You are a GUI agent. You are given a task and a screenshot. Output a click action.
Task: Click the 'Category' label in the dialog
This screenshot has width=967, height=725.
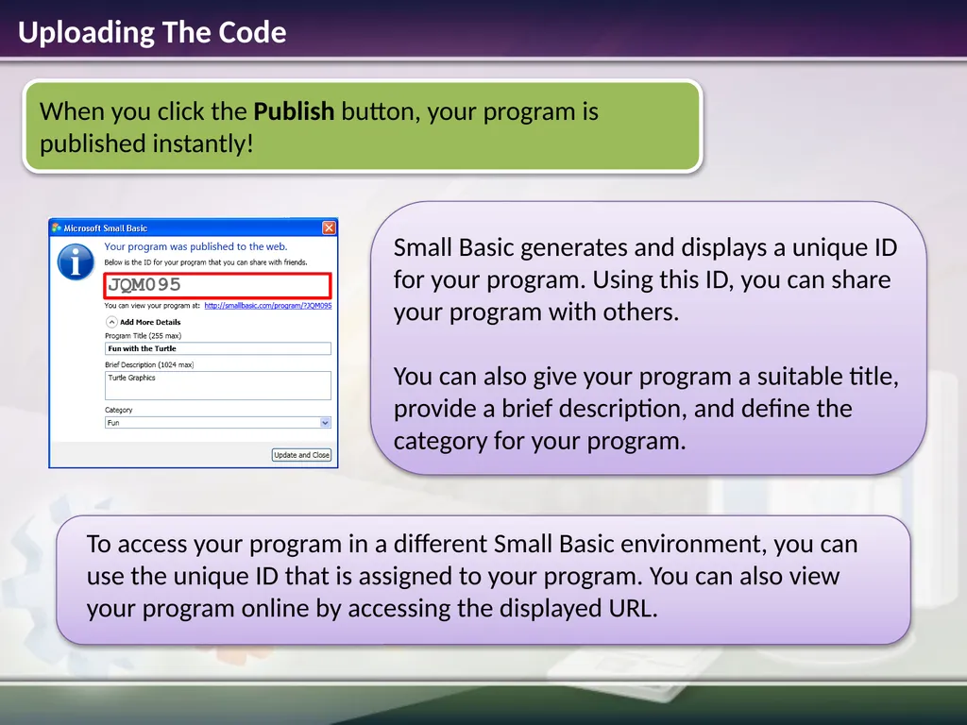tap(118, 410)
